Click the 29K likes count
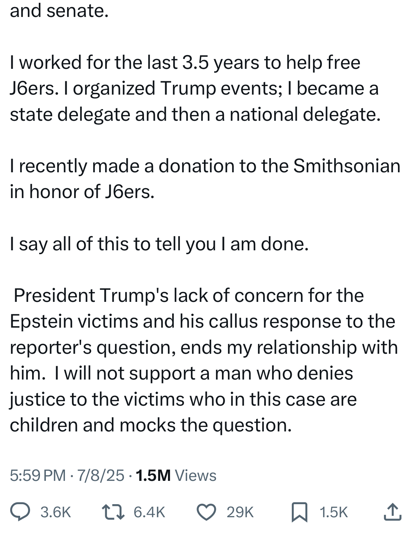Screen dimensions: 416x537 [240, 512]
